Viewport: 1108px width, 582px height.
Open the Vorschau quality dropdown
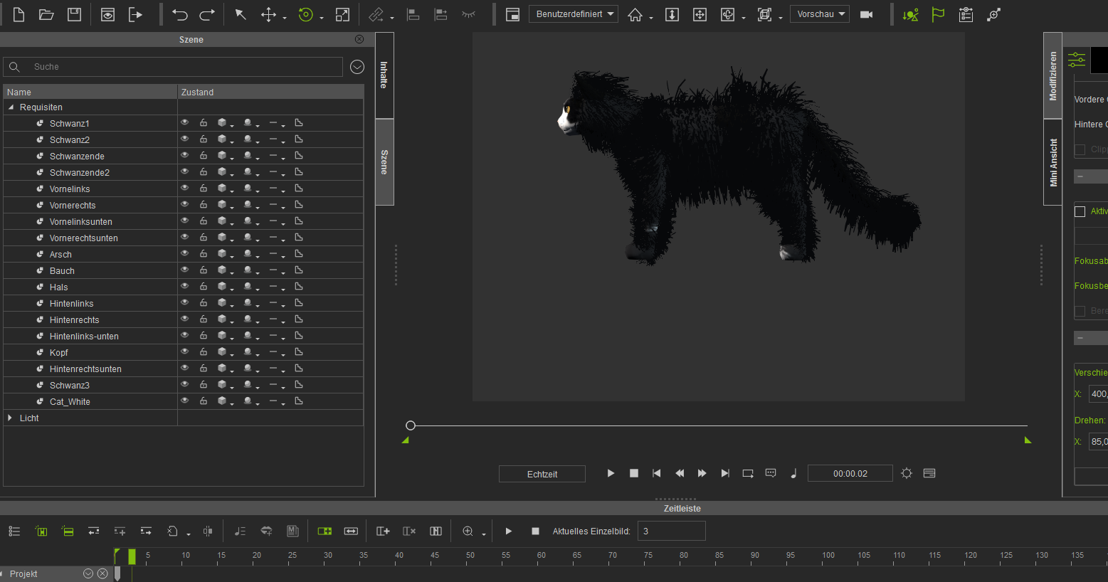(820, 14)
